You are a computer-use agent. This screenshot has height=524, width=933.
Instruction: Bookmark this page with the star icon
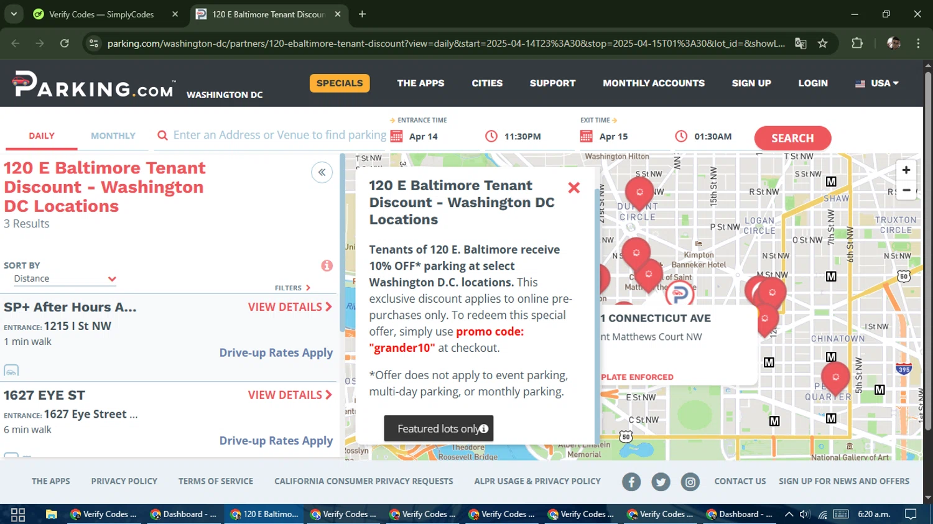[x=822, y=44]
